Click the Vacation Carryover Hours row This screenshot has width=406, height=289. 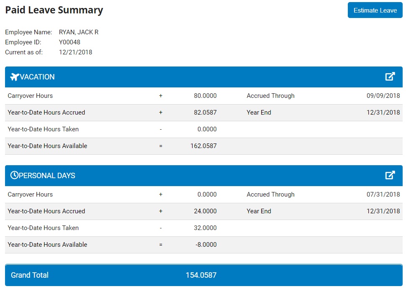tap(30, 96)
